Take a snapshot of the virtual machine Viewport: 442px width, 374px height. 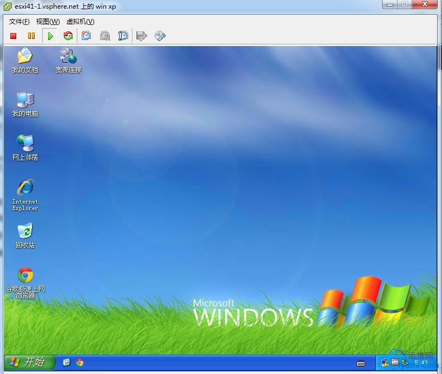tap(86, 36)
